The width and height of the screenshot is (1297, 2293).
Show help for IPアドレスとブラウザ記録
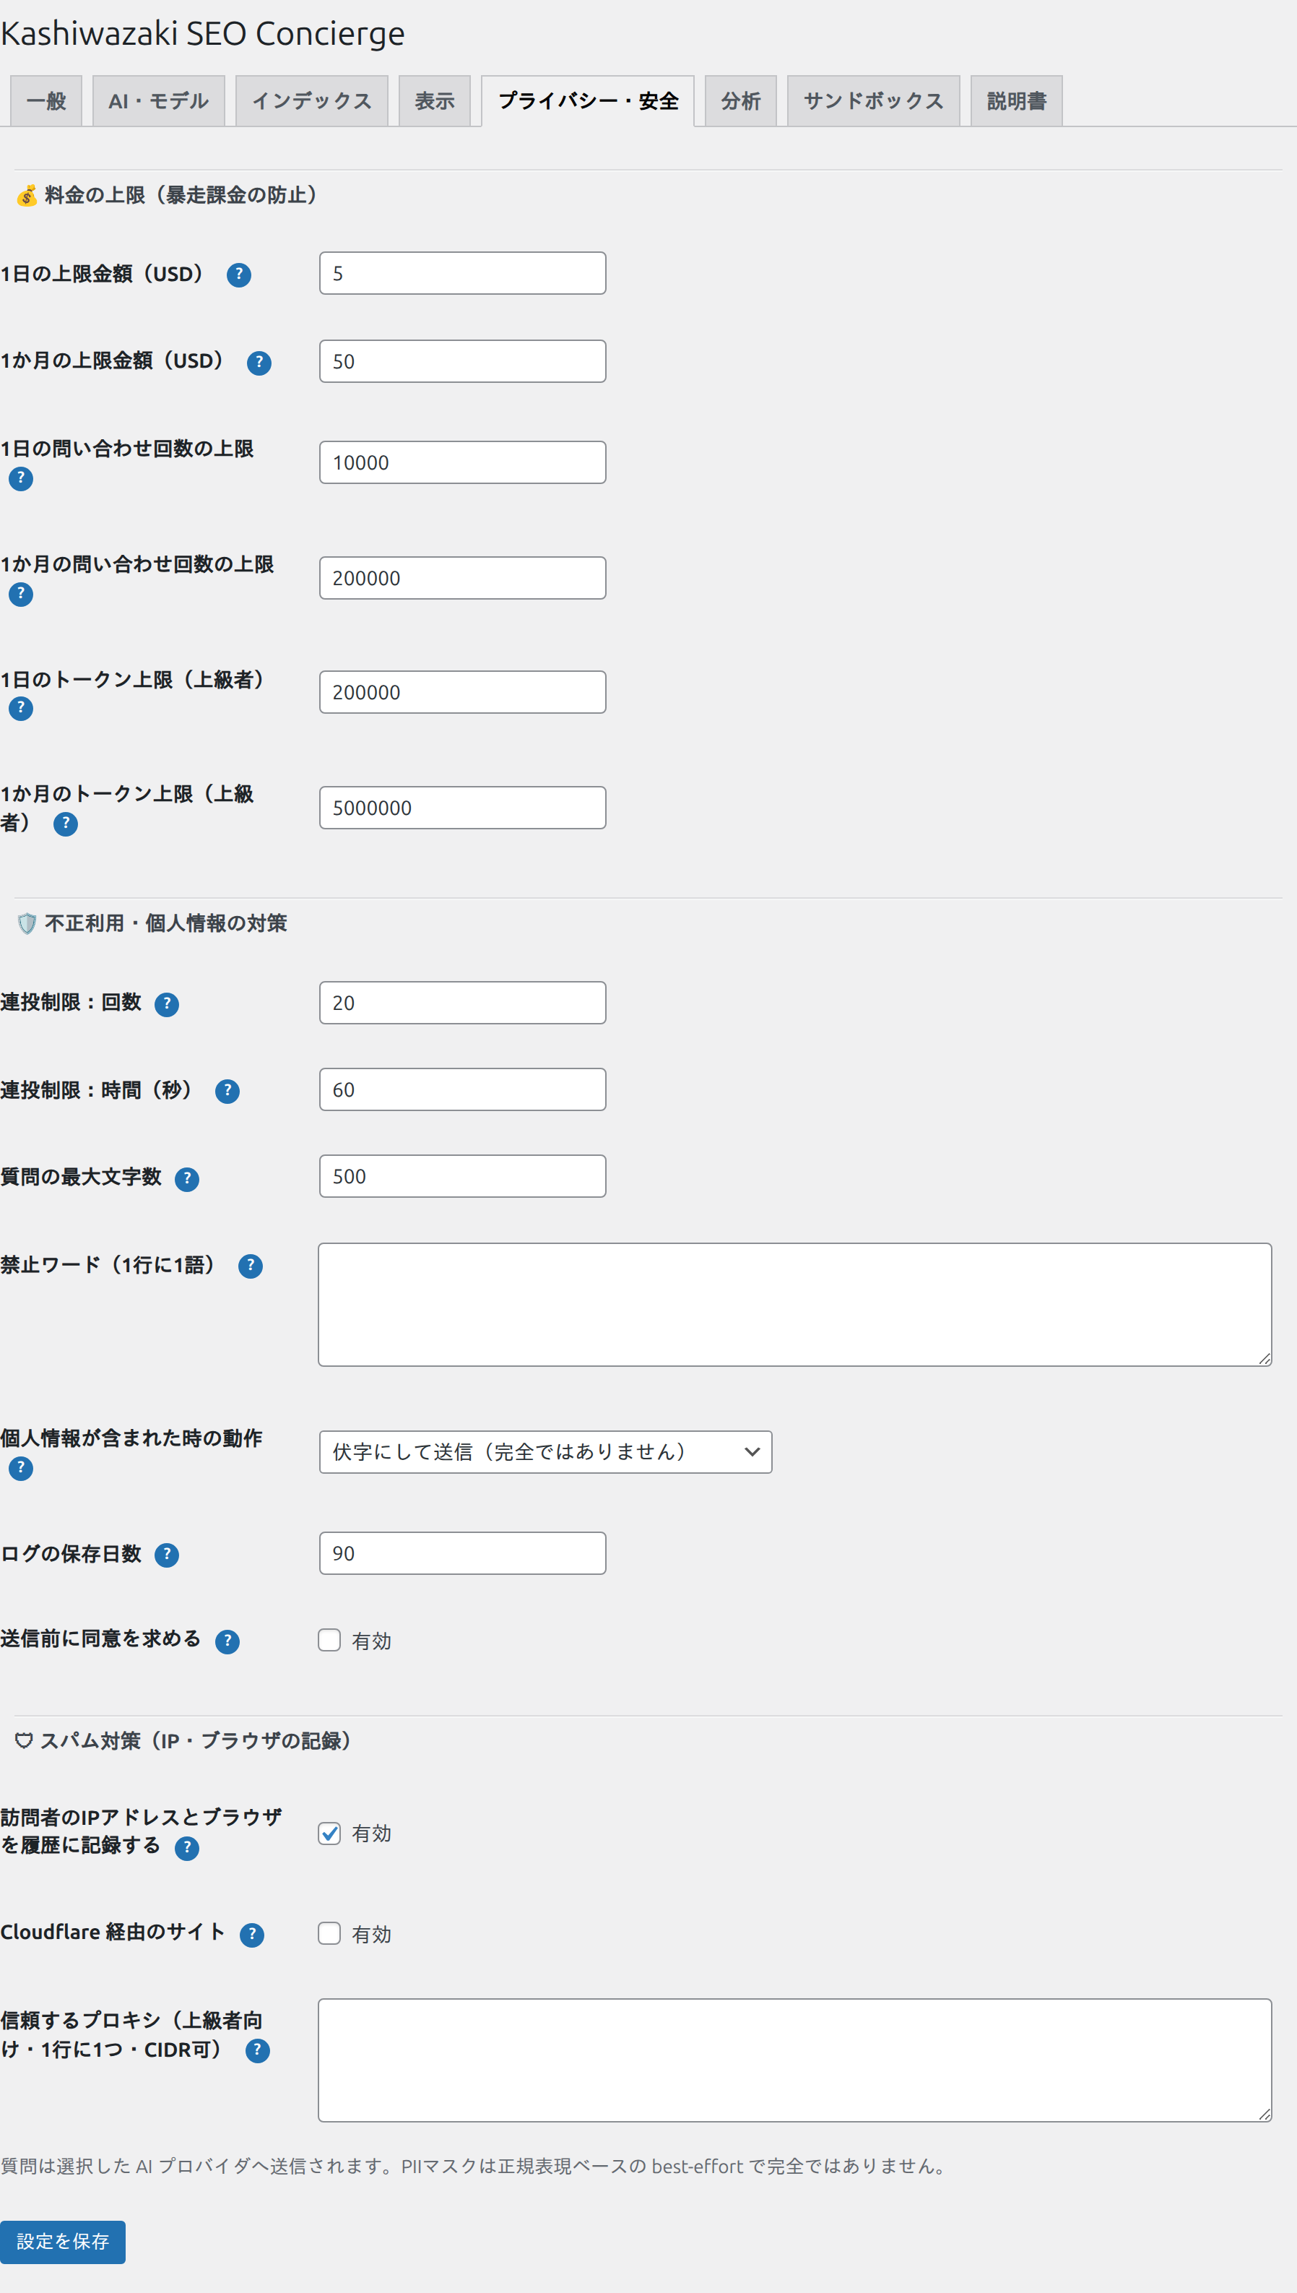tap(187, 1847)
